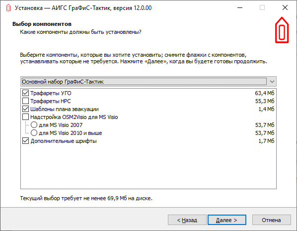Click empty area of the components list

pos(148,167)
